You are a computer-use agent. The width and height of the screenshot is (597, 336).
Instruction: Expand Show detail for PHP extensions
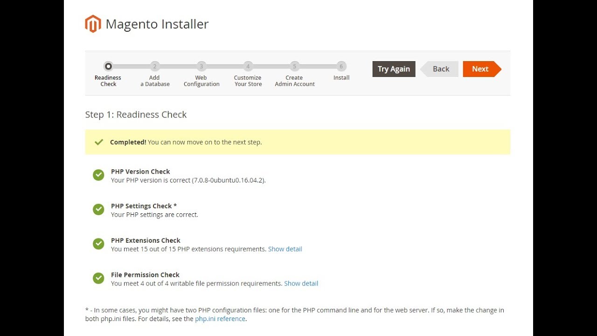(x=285, y=249)
